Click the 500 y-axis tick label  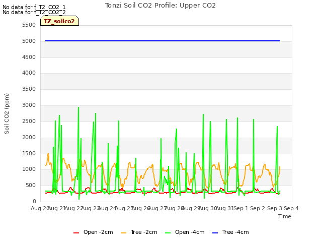click(31, 186)
